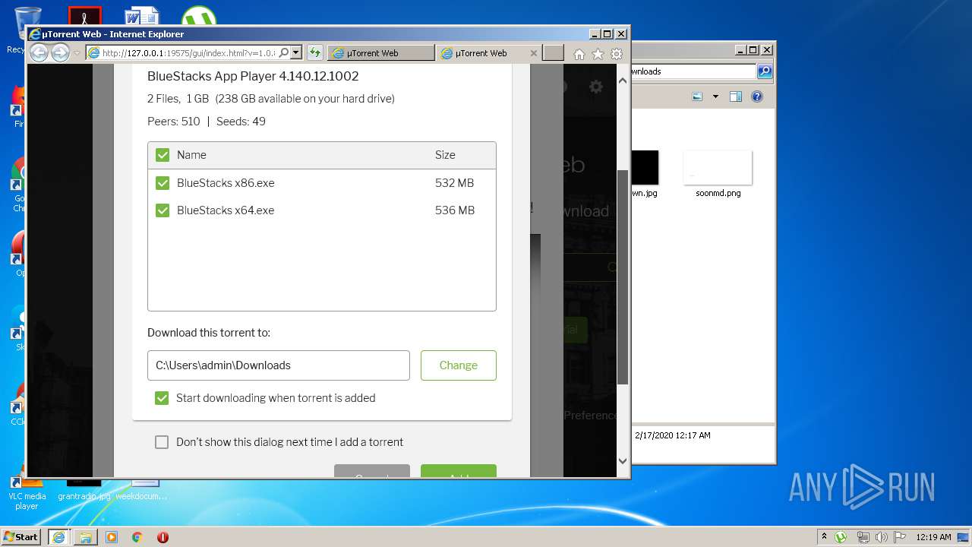Click the scrollbar down arrow
This screenshot has width=972, height=547.
(623, 460)
